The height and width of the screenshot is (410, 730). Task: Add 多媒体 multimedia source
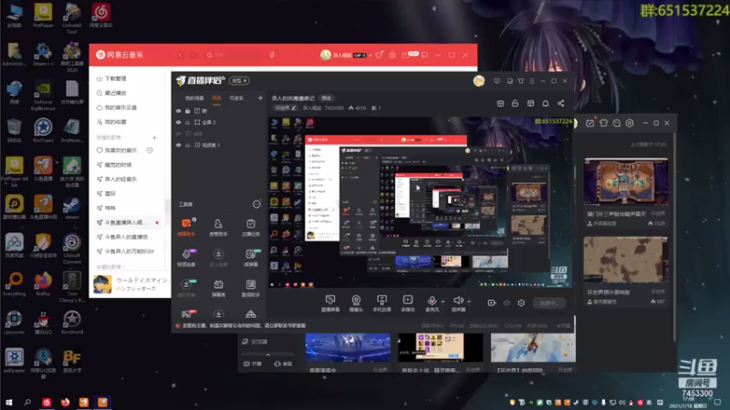(x=407, y=303)
